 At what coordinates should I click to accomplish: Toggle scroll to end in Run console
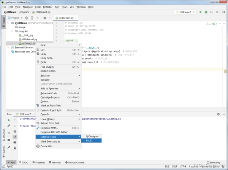pyautogui.click(x=15, y=137)
